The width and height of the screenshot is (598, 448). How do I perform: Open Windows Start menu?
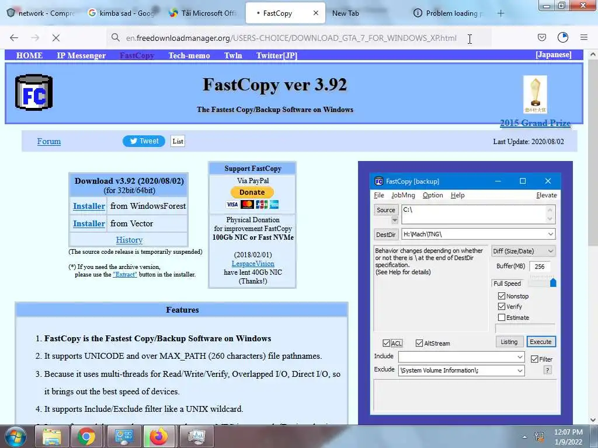(15, 436)
